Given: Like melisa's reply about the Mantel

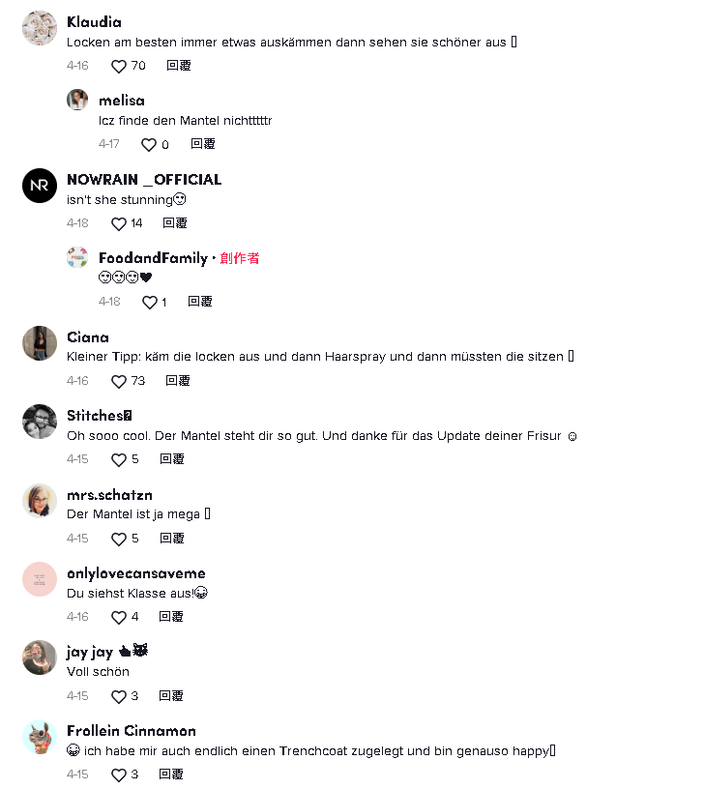Looking at the screenshot, I should point(149,145).
